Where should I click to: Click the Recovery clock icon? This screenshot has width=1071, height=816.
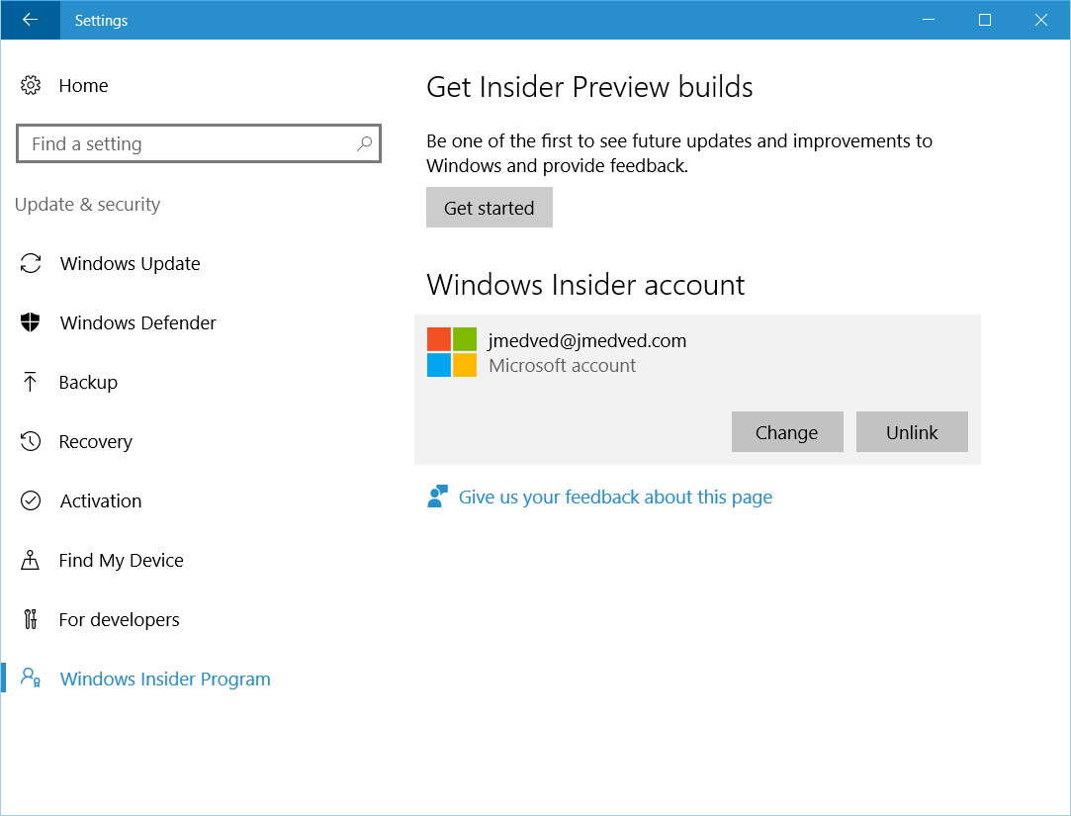31,442
